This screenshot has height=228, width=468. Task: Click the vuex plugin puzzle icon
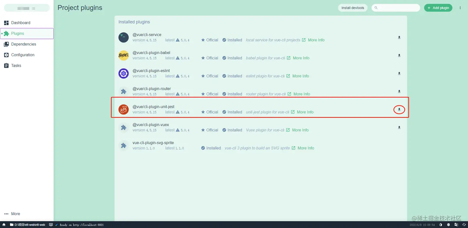click(123, 128)
